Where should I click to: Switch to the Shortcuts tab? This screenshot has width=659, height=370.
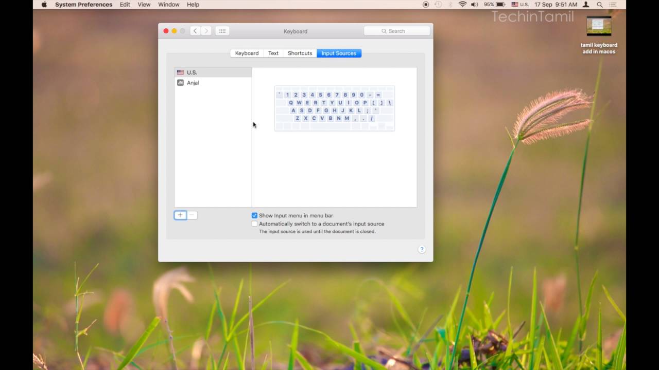[x=300, y=53]
